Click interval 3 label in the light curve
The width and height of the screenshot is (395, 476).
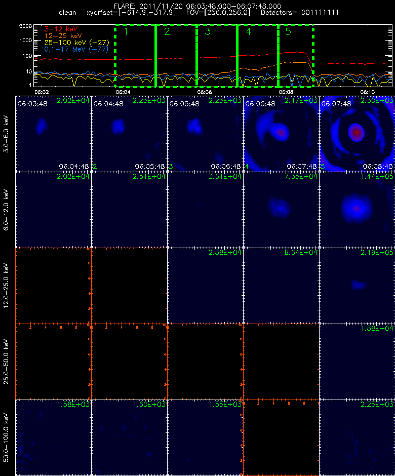[208, 31]
